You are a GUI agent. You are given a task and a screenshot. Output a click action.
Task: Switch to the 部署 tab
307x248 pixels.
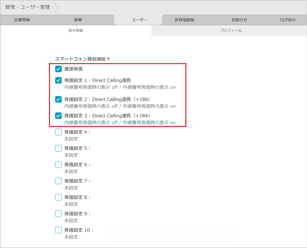78,20
